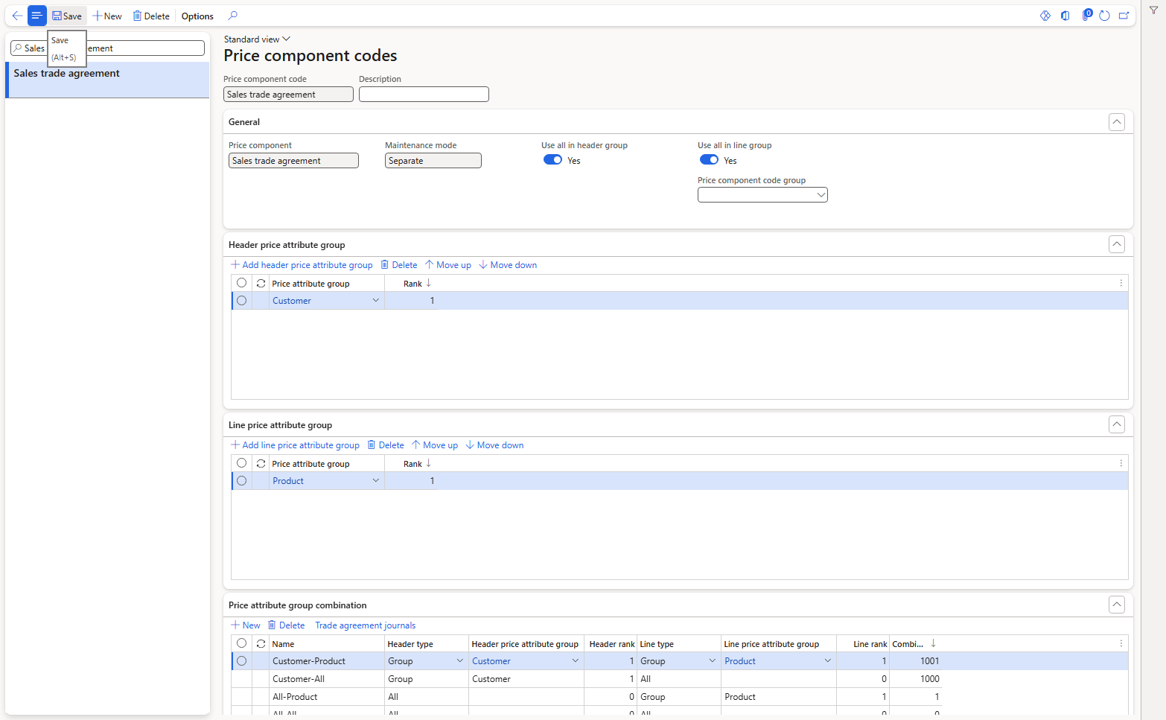
Task: Open Trade agreement journals link
Action: 365,625
